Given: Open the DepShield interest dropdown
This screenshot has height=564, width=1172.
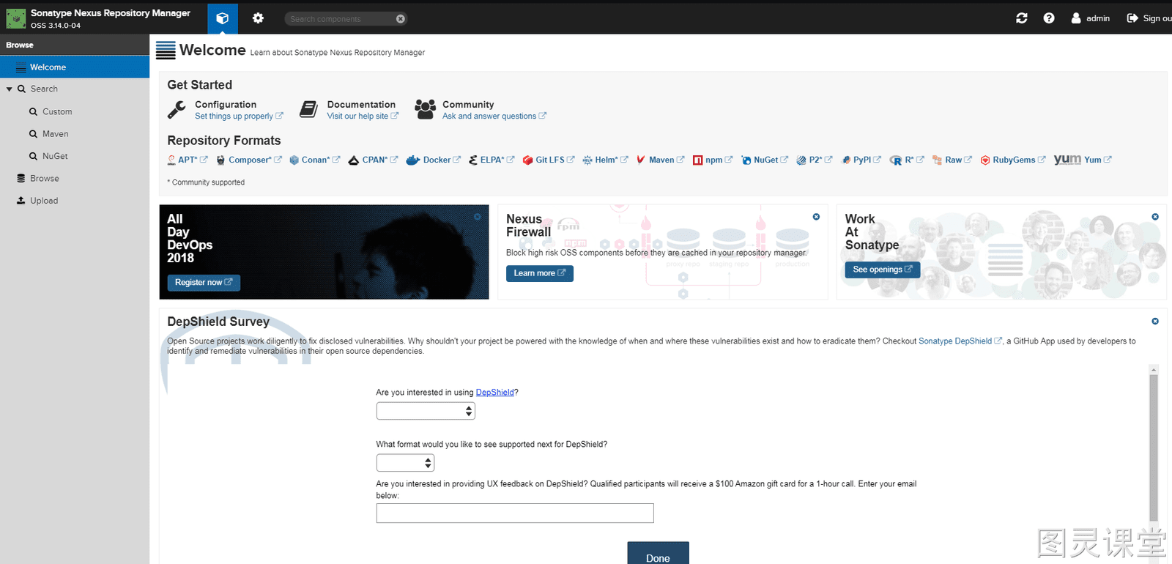Looking at the screenshot, I should point(426,412).
